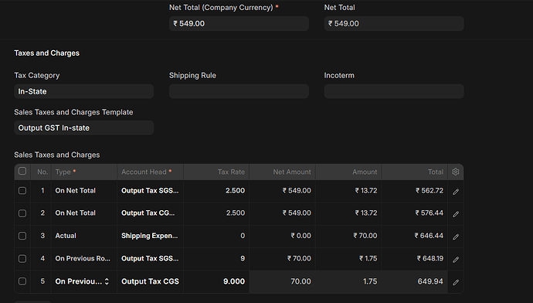Image resolution: width=533 pixels, height=303 pixels.
Task: Select all rows via header checkbox
Action: click(x=22, y=171)
